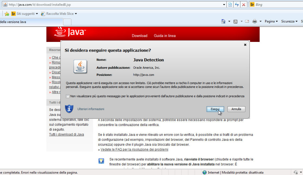Select the 'della versione Java' browser tab
This screenshot has height=175, width=303.
click(x=31, y=22)
